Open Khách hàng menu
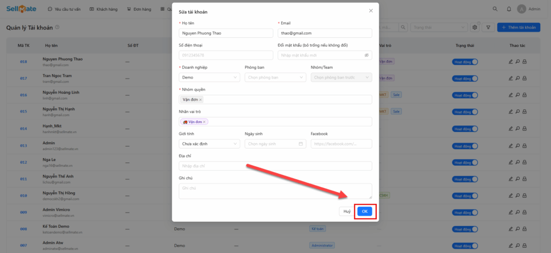 (x=104, y=9)
